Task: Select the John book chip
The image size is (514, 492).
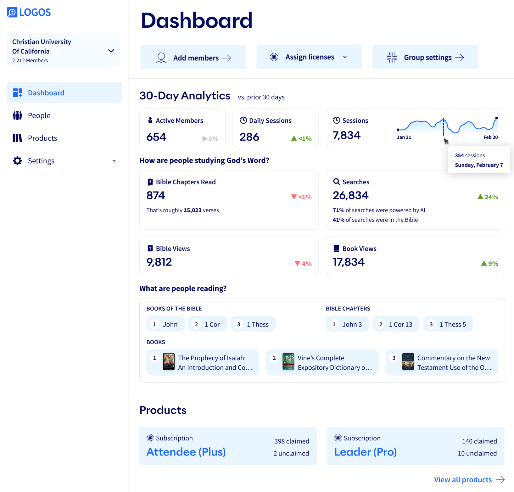Action: pyautogui.click(x=165, y=324)
